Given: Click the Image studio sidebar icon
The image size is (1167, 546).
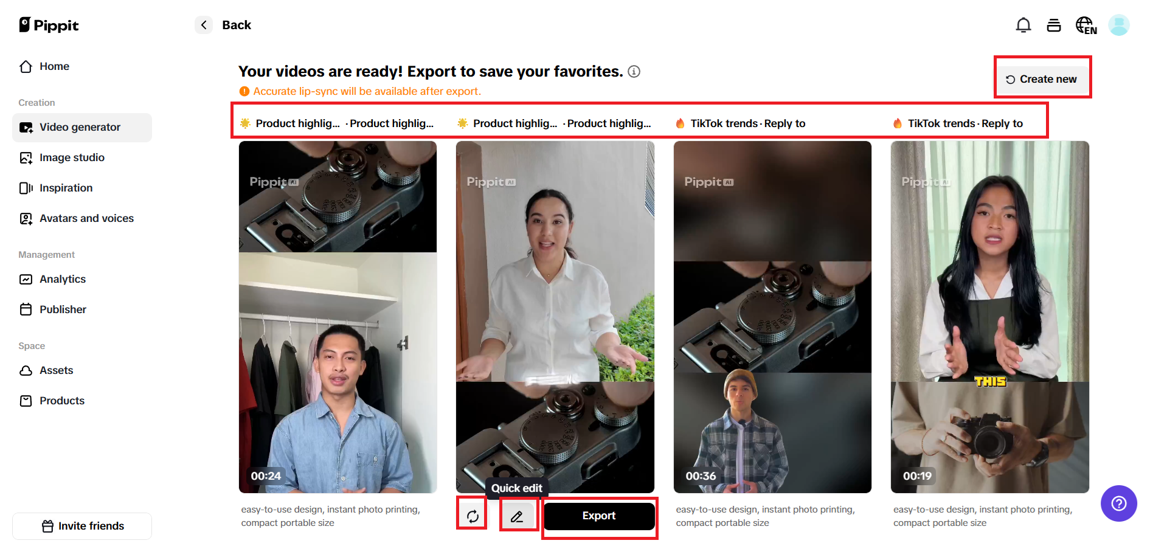Looking at the screenshot, I should [26, 157].
